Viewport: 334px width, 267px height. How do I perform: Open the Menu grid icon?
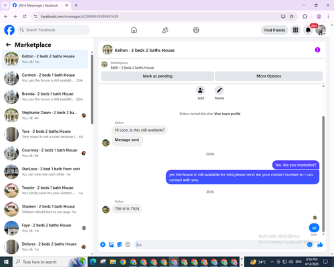295,30
